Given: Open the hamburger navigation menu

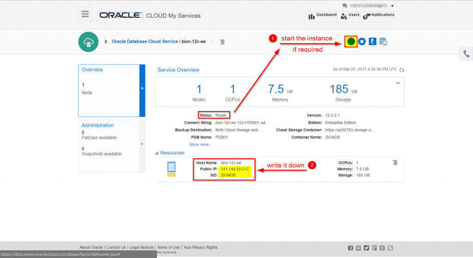Looking at the screenshot, I should 85,14.
